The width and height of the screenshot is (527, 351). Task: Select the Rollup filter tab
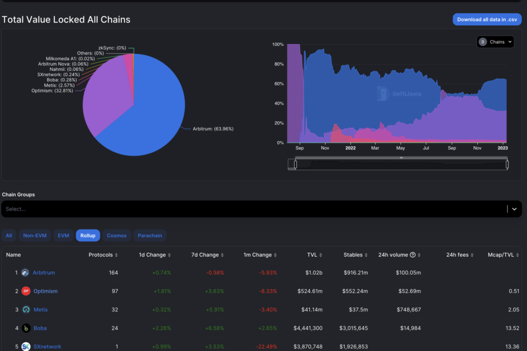[x=87, y=236]
